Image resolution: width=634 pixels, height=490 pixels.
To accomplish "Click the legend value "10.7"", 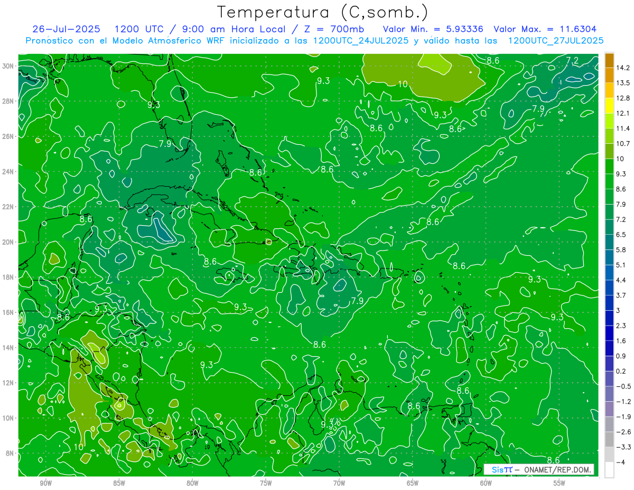I will 623,143.
